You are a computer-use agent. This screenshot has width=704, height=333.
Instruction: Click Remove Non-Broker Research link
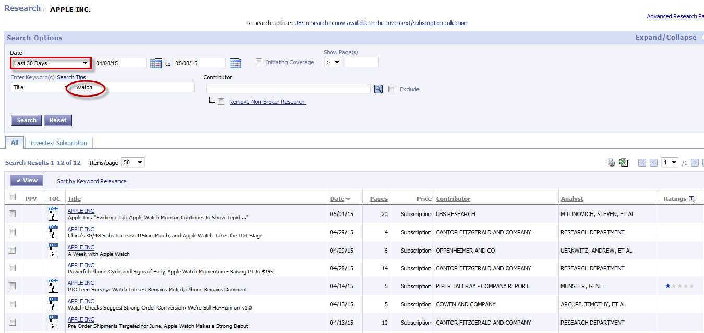coord(268,102)
